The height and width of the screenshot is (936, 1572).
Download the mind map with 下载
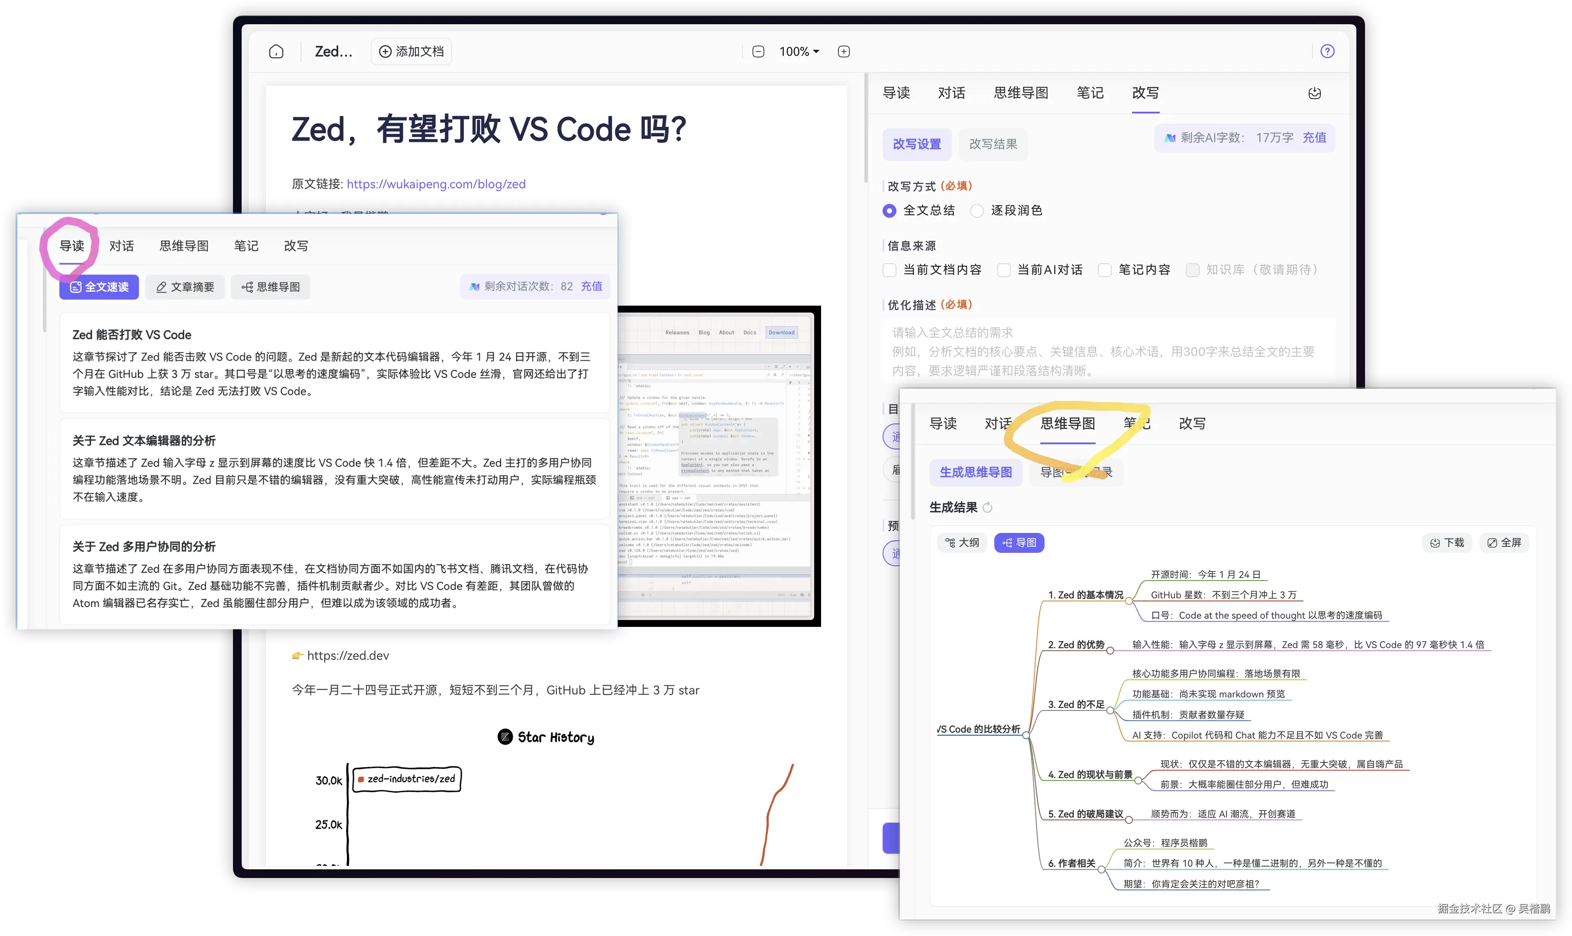point(1447,542)
